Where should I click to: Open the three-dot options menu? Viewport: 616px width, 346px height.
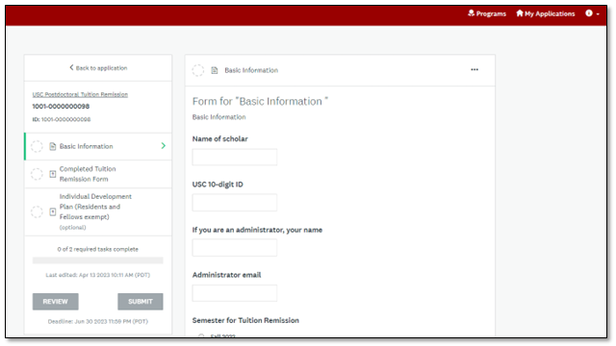pos(475,69)
